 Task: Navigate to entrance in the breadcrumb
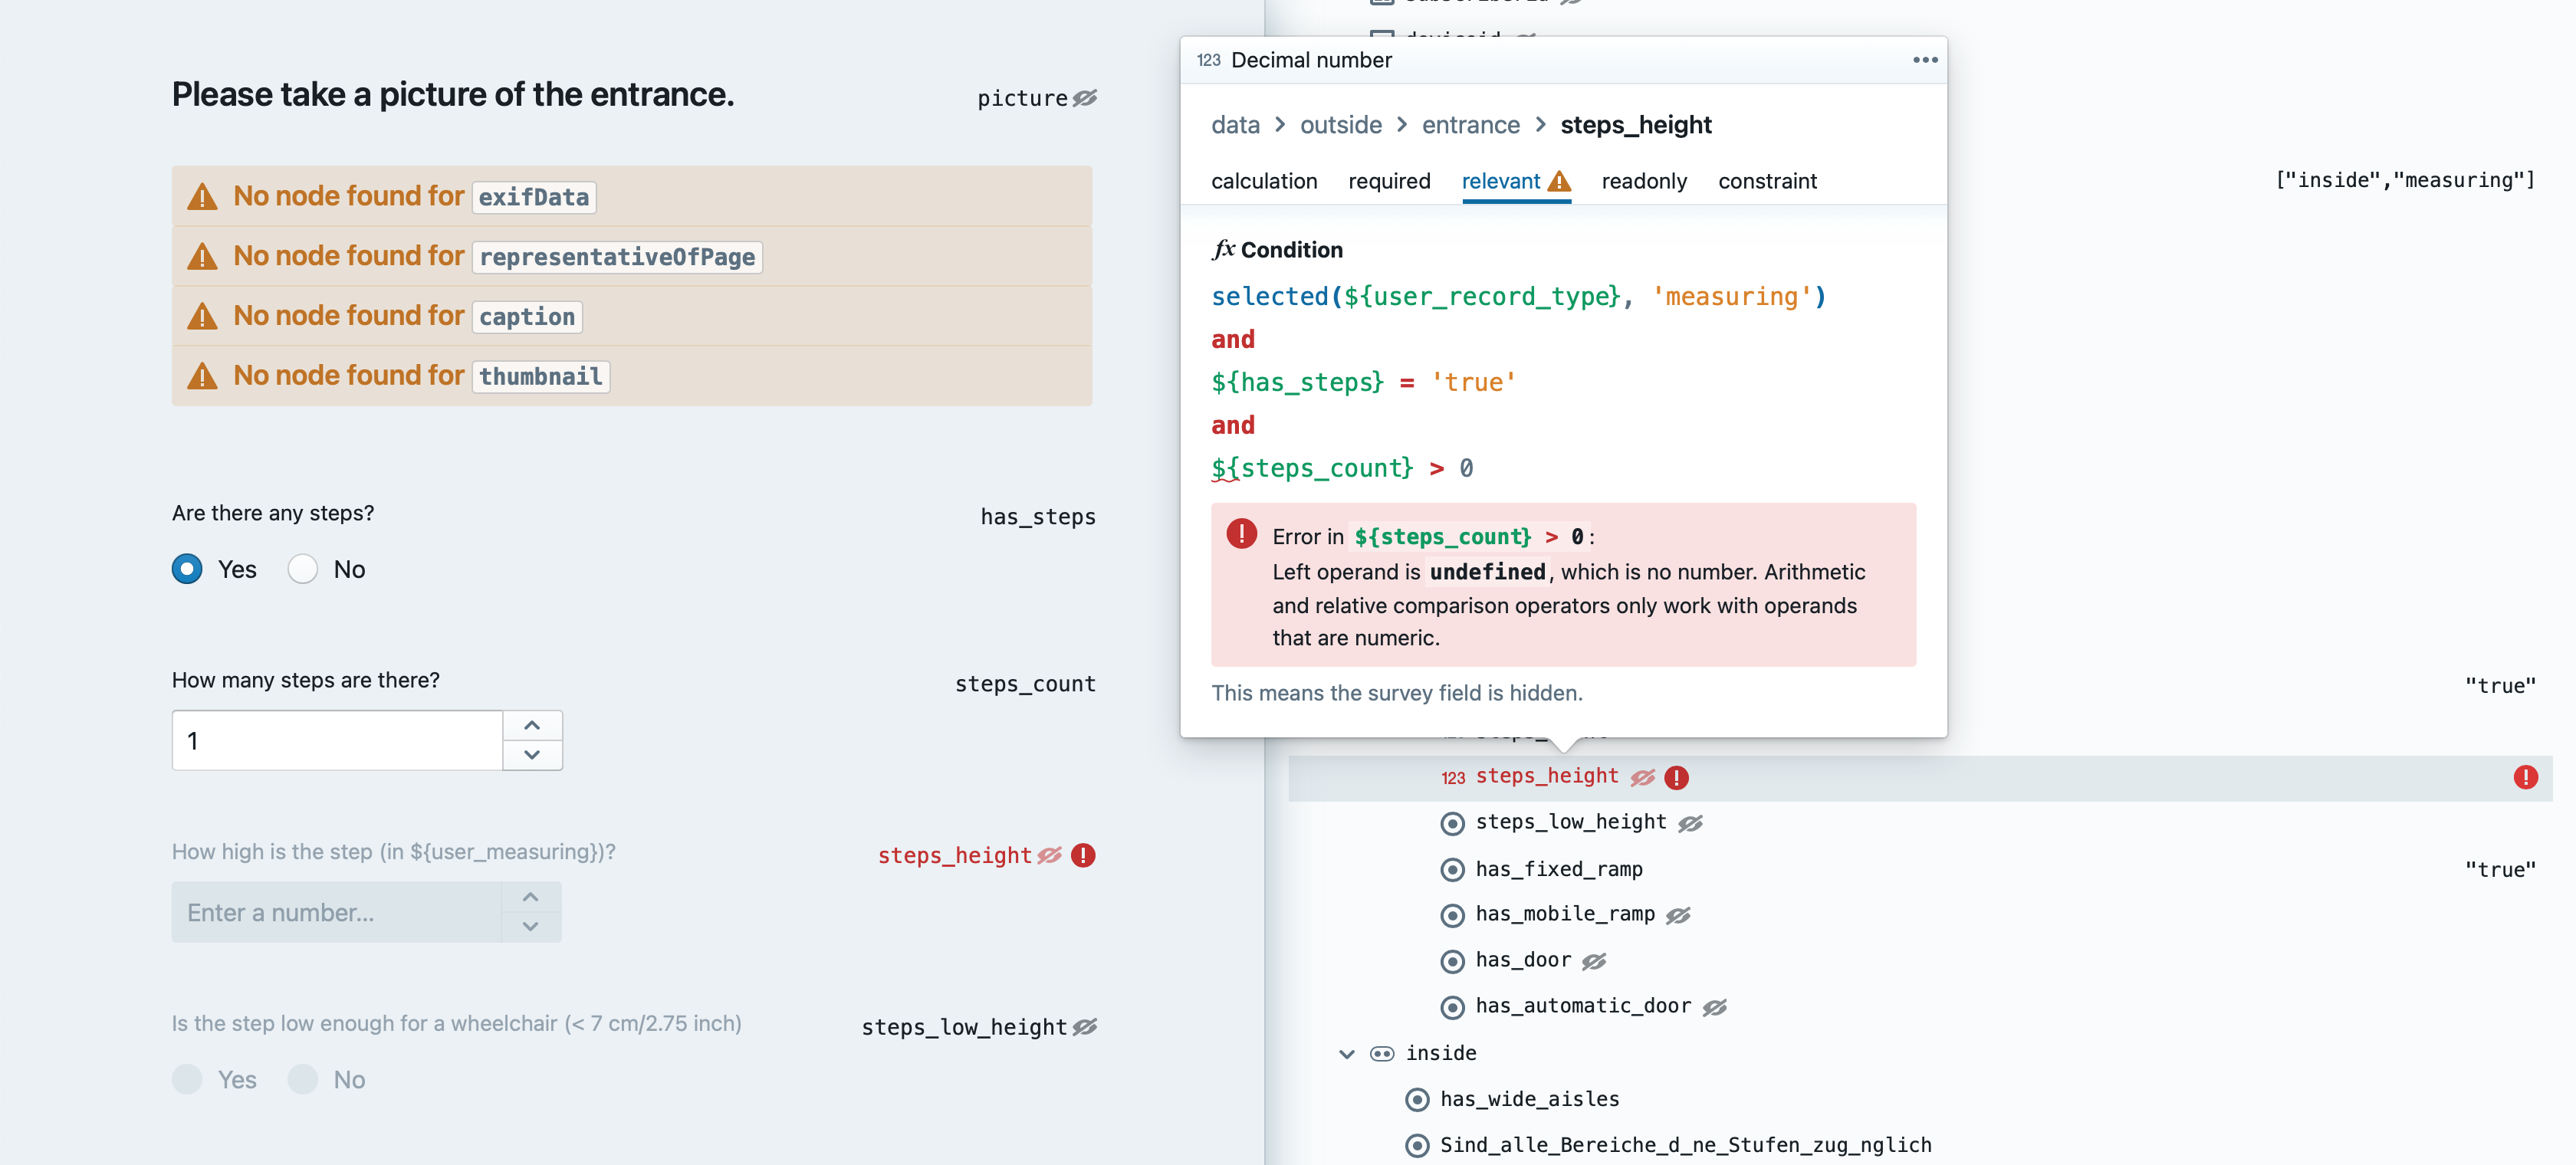(x=1470, y=125)
